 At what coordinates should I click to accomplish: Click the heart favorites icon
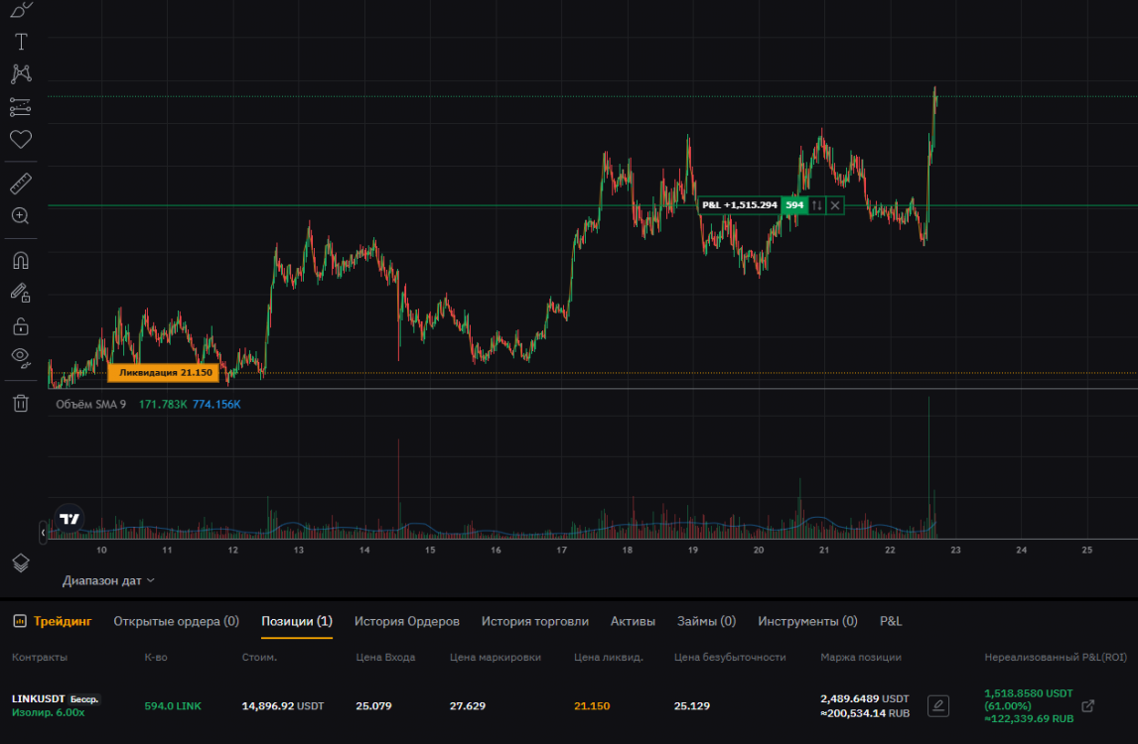(21, 139)
